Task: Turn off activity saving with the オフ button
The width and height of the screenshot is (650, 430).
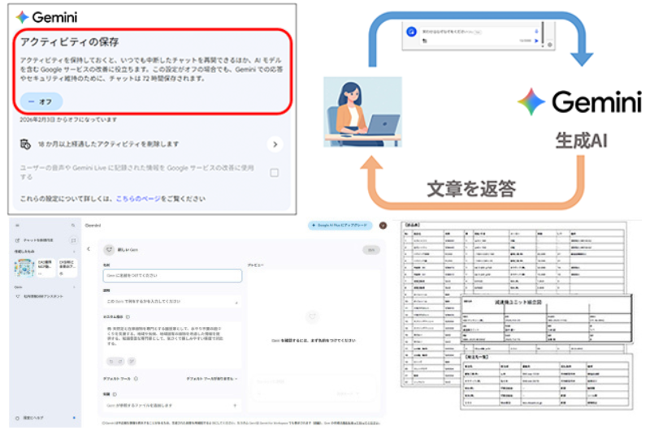Action: coord(41,101)
